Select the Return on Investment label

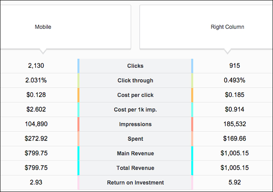(x=135, y=183)
